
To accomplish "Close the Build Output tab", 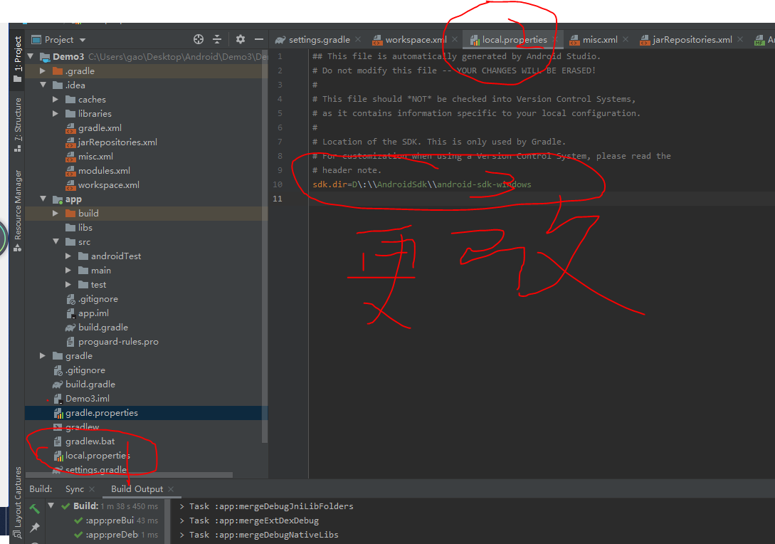I will coord(171,489).
